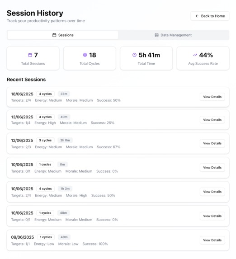Click the trend arrow icon beside 44%

[x=195, y=55]
